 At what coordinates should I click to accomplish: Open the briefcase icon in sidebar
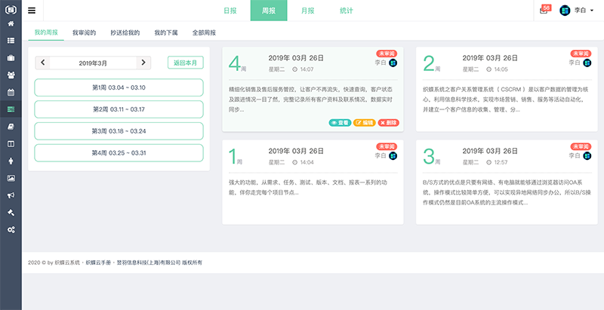click(11, 58)
